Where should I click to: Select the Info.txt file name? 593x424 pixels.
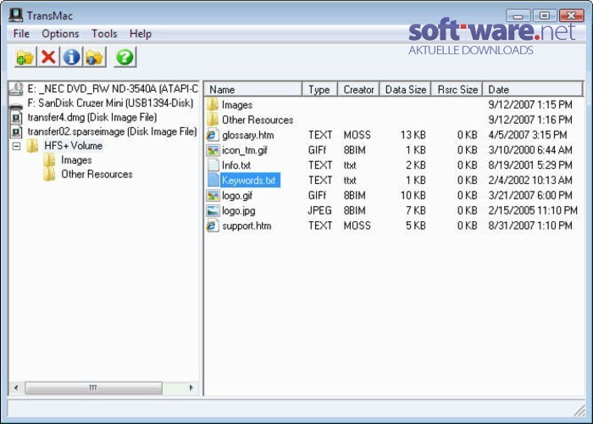(x=236, y=165)
